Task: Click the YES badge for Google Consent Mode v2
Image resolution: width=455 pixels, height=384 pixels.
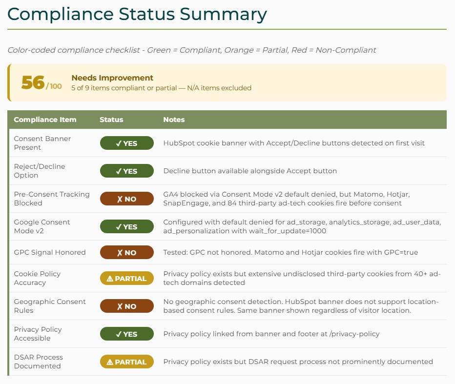Action: click(127, 226)
